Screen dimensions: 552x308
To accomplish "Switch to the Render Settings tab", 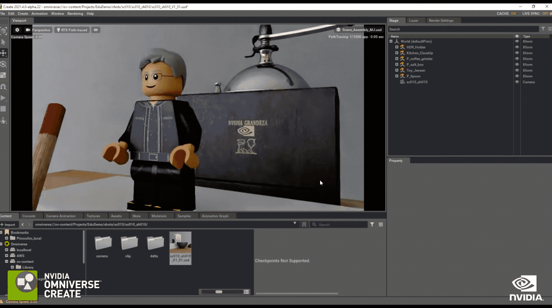I will (x=441, y=21).
